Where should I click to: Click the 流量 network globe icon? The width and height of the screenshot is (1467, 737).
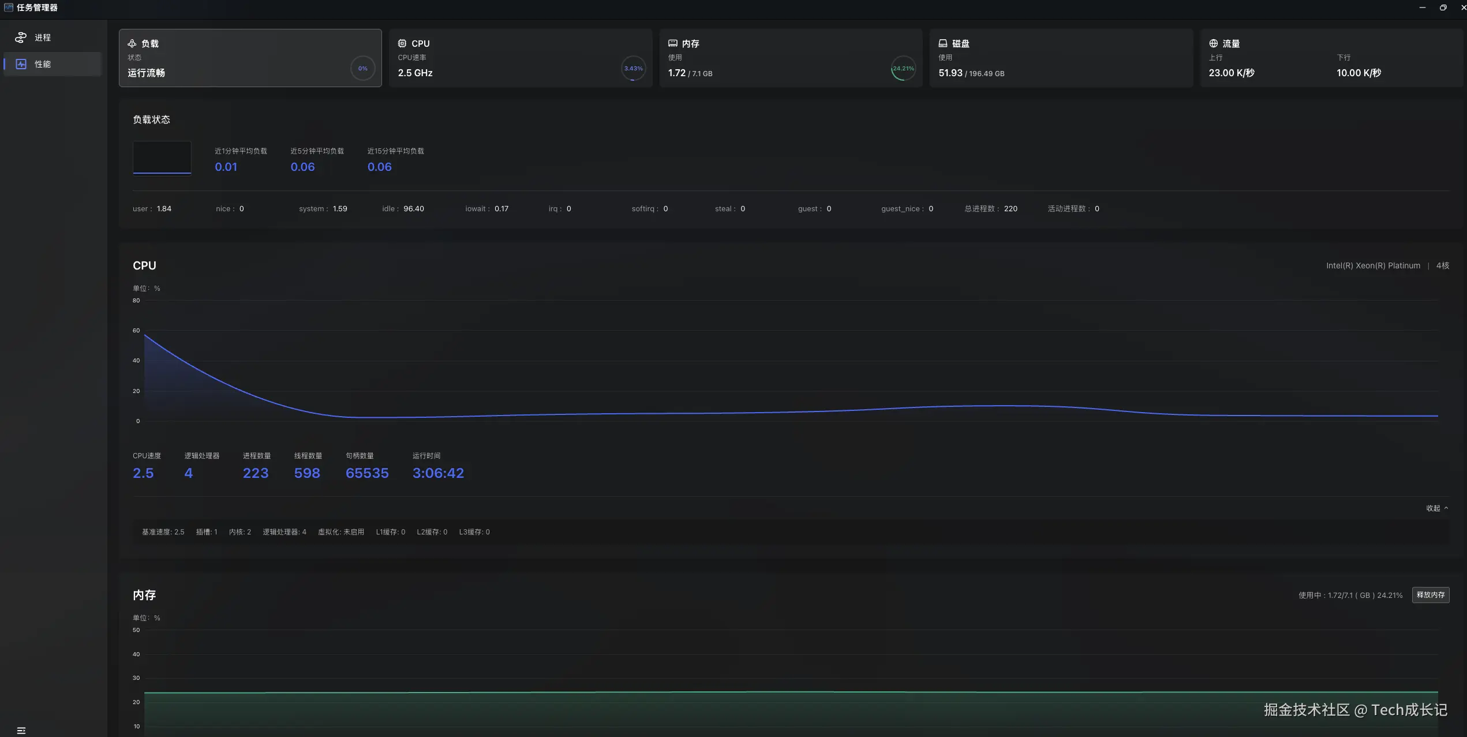pos(1213,44)
